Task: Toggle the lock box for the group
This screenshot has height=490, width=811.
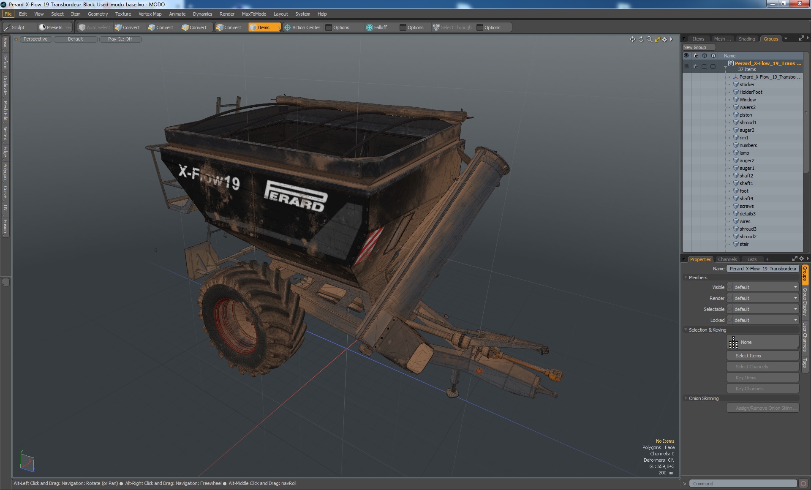Action: pyautogui.click(x=713, y=66)
